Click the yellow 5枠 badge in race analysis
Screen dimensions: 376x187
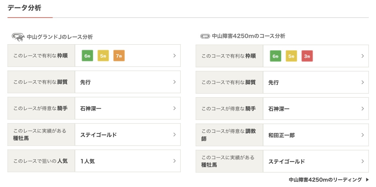point(103,56)
